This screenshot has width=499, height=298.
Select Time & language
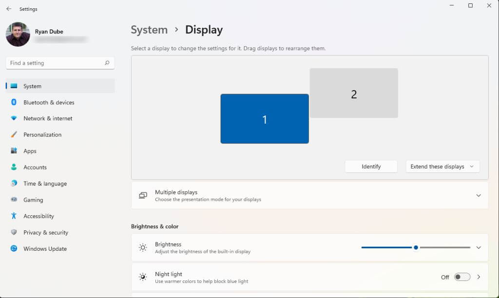45,184
